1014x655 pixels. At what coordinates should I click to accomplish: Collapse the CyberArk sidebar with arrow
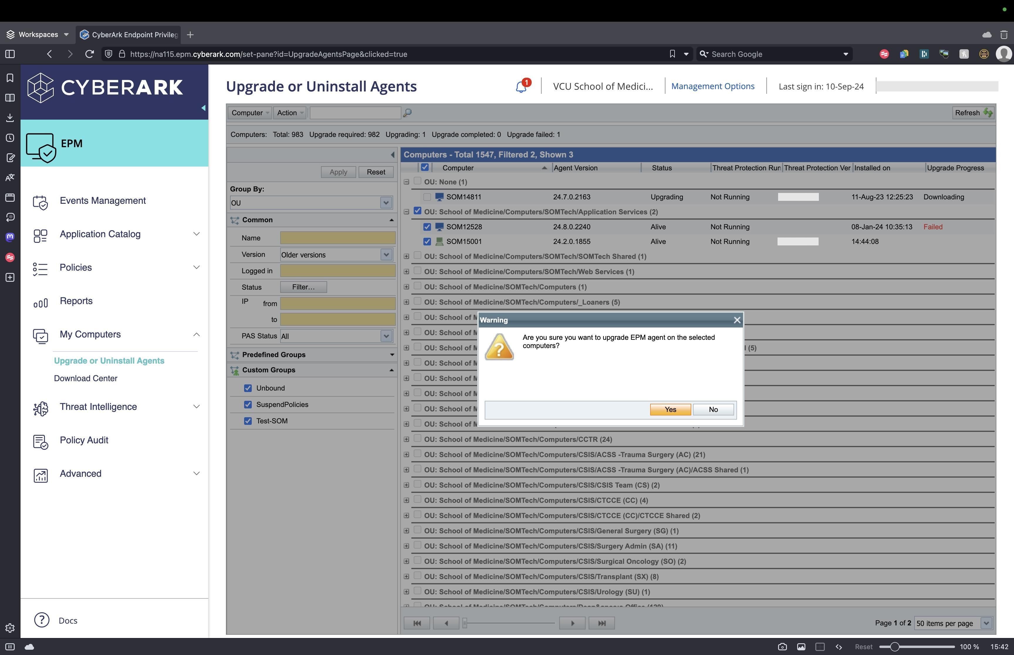203,108
